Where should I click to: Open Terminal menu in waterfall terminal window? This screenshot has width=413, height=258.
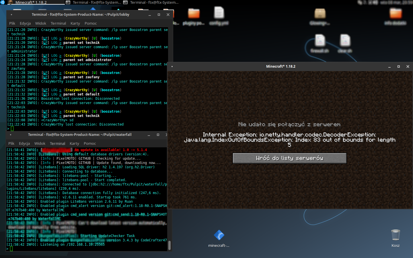point(57,143)
